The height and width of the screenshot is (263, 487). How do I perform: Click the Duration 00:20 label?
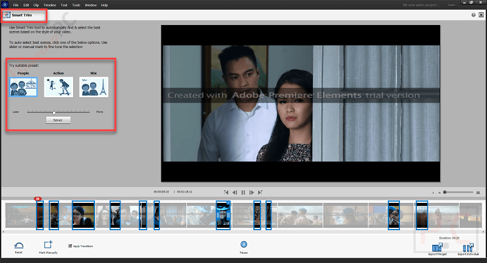coord(449,238)
